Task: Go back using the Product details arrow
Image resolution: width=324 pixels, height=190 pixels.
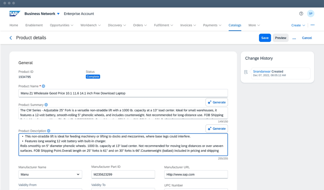Action: click(11, 38)
